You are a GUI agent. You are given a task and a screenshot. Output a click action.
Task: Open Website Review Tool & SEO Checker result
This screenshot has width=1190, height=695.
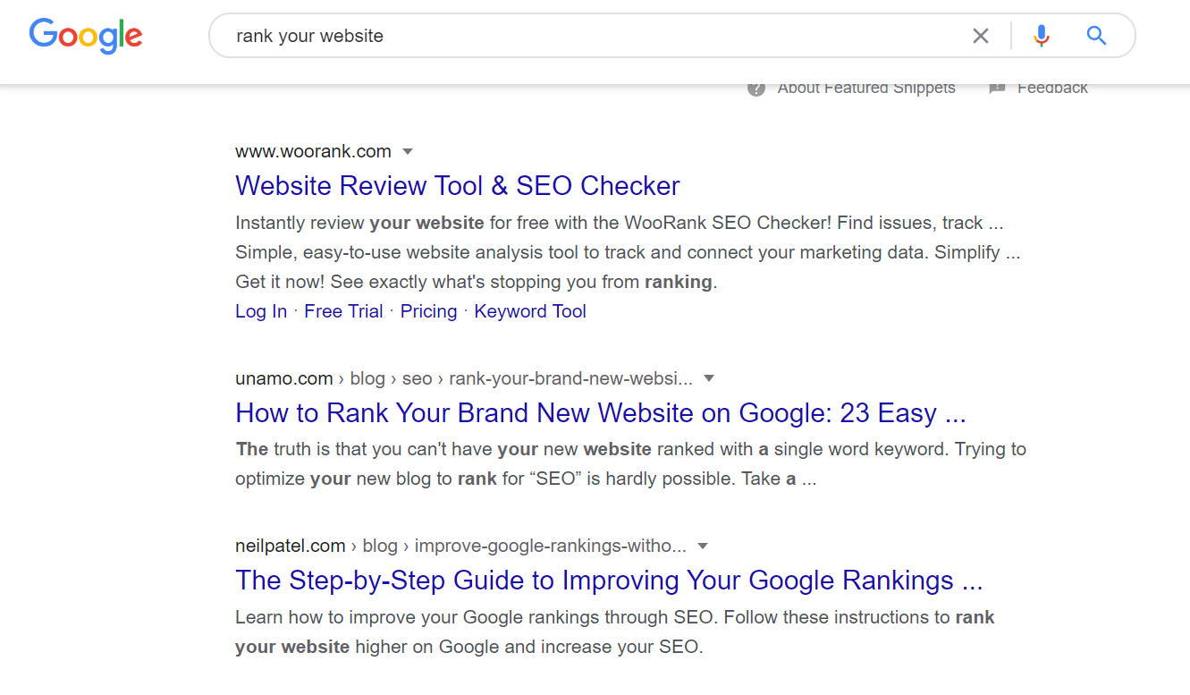pyautogui.click(x=457, y=186)
